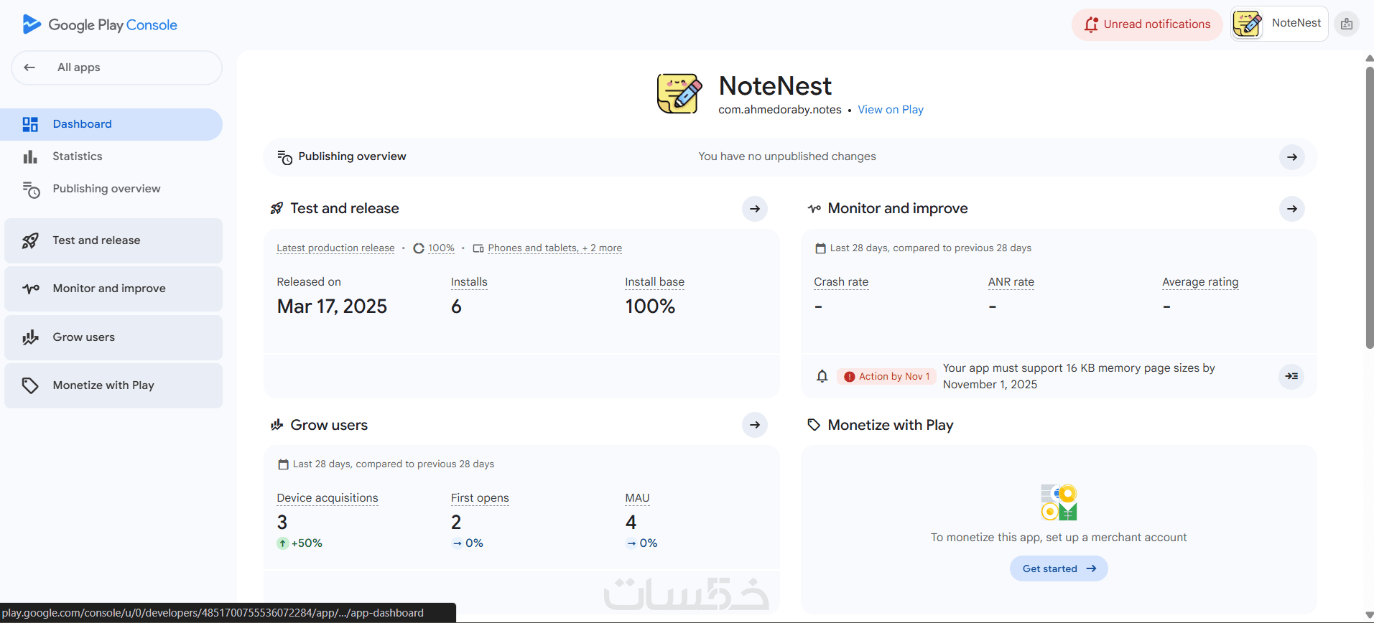Click the icon right of NoteNest account chip
The image size is (1374, 623).
1347,24
